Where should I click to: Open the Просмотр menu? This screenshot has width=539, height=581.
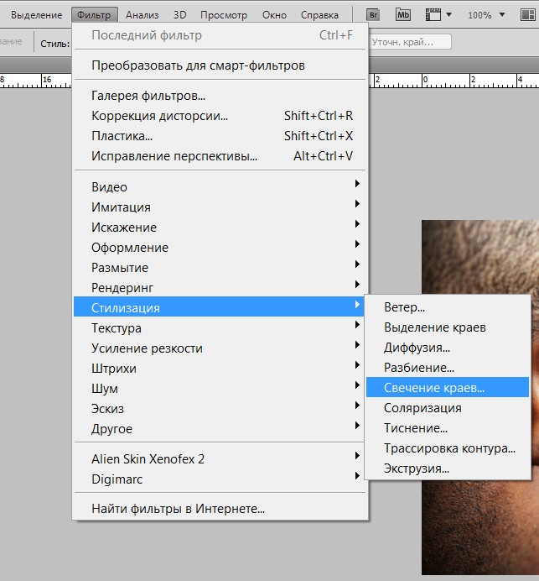click(224, 15)
